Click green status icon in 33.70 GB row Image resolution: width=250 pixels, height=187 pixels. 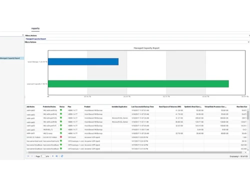pos(61,133)
